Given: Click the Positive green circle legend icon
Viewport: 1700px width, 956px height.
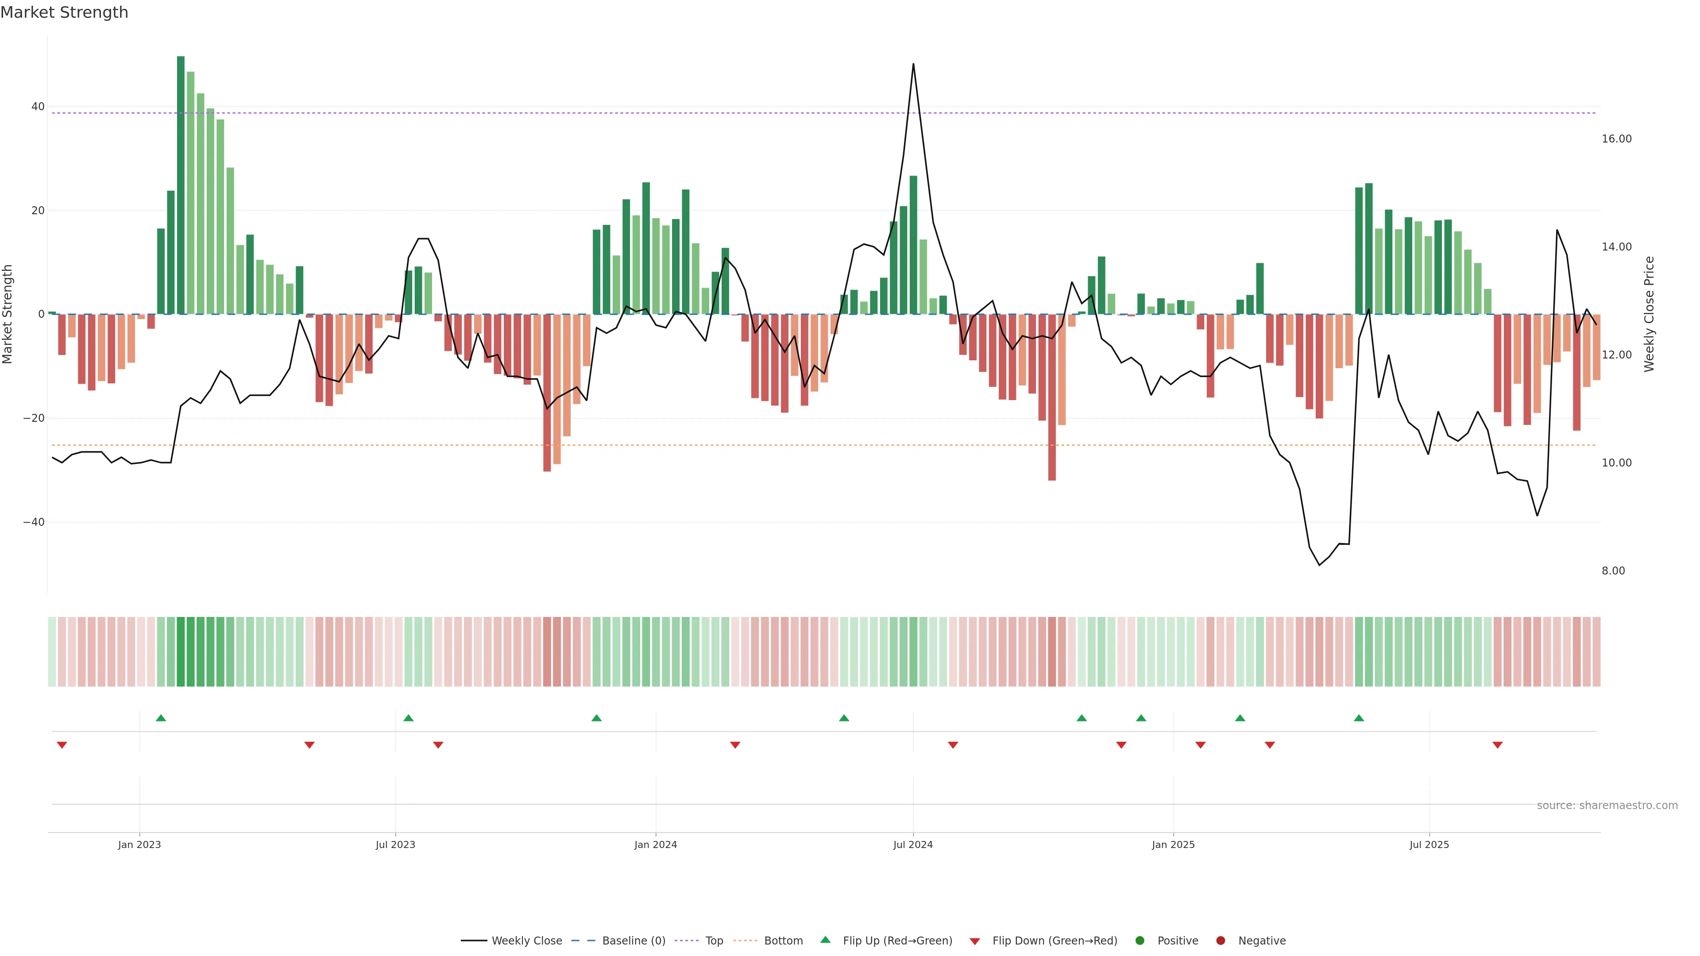Looking at the screenshot, I should (x=1140, y=941).
